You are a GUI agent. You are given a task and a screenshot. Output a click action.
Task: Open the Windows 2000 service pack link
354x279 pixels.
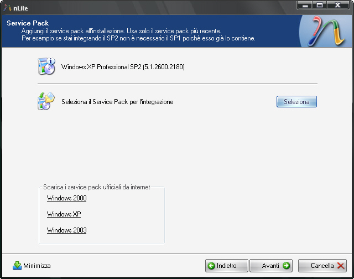coord(66,198)
